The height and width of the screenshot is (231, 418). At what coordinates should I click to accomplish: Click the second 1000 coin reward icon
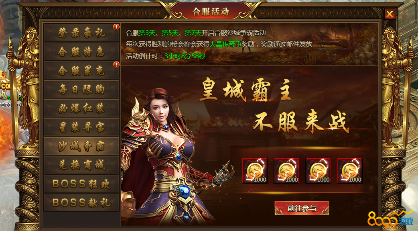[x=286, y=171]
